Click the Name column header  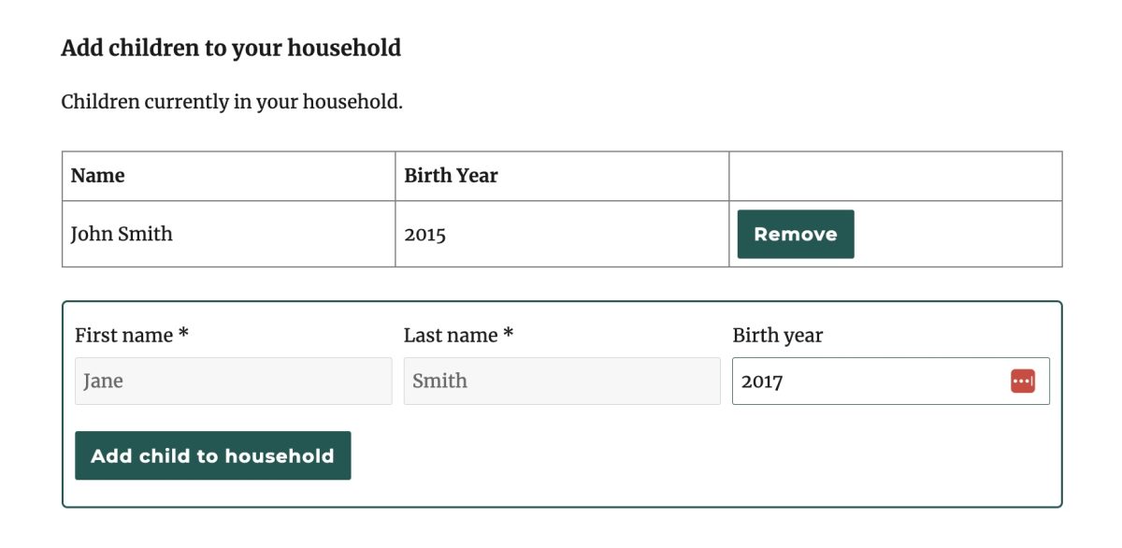[95, 175]
